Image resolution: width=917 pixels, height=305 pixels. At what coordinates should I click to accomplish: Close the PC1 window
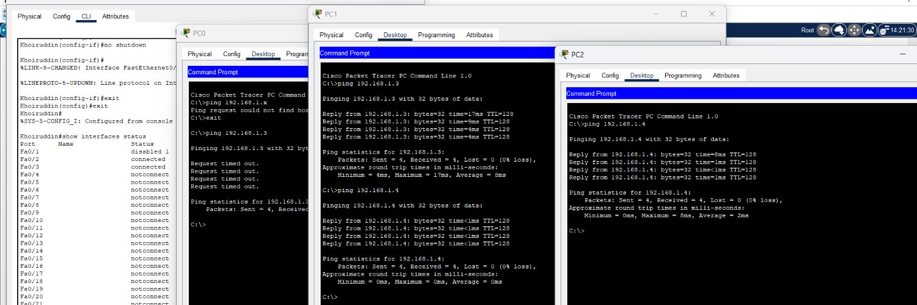[x=712, y=13]
